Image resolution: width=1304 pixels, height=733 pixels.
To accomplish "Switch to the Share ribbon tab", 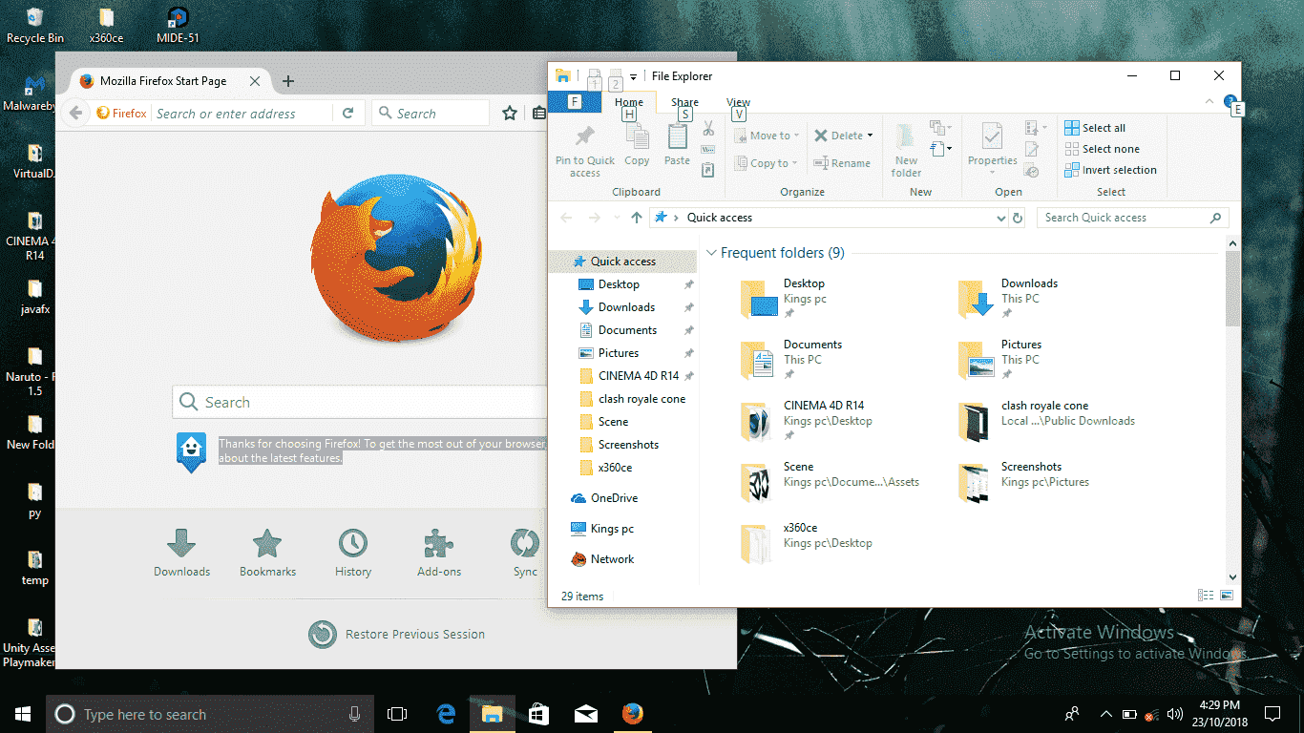I will point(684,102).
